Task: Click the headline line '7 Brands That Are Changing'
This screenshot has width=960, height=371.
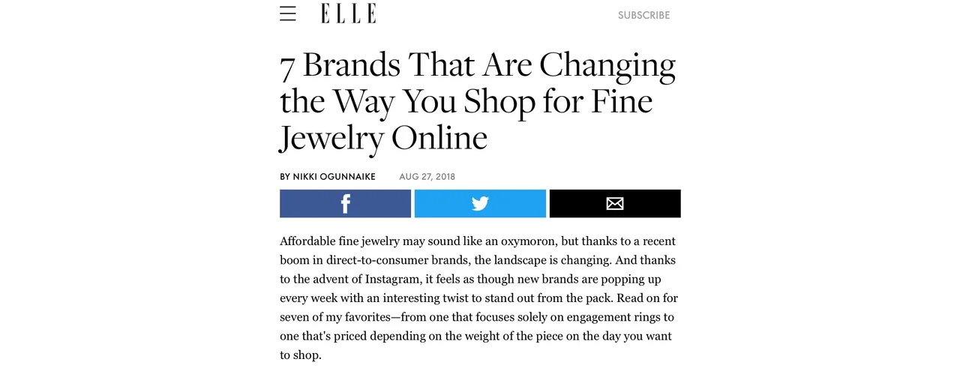Action: pyautogui.click(x=478, y=66)
